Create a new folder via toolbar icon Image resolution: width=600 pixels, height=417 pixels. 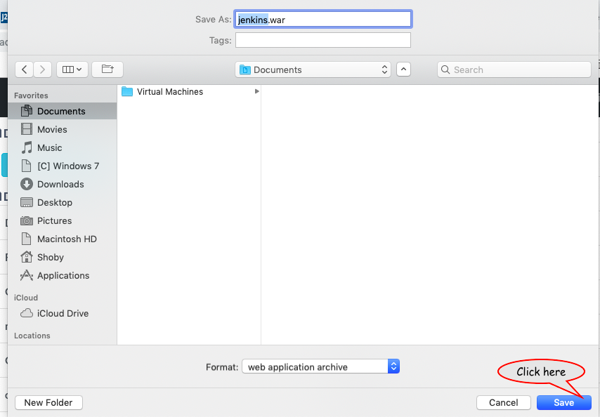107,69
